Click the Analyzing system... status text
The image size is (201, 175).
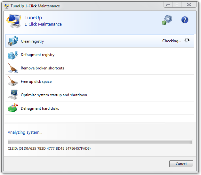(25, 132)
